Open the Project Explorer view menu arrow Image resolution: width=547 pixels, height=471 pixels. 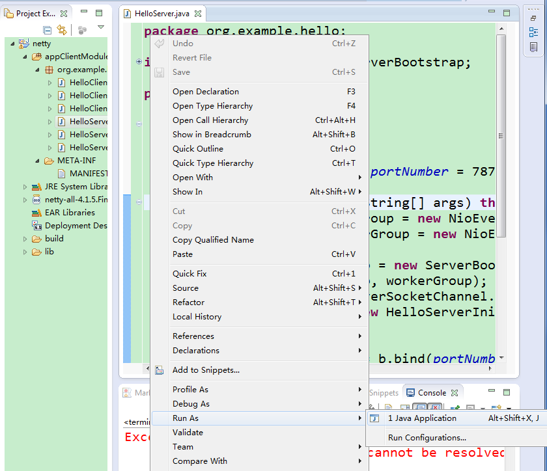[101, 27]
